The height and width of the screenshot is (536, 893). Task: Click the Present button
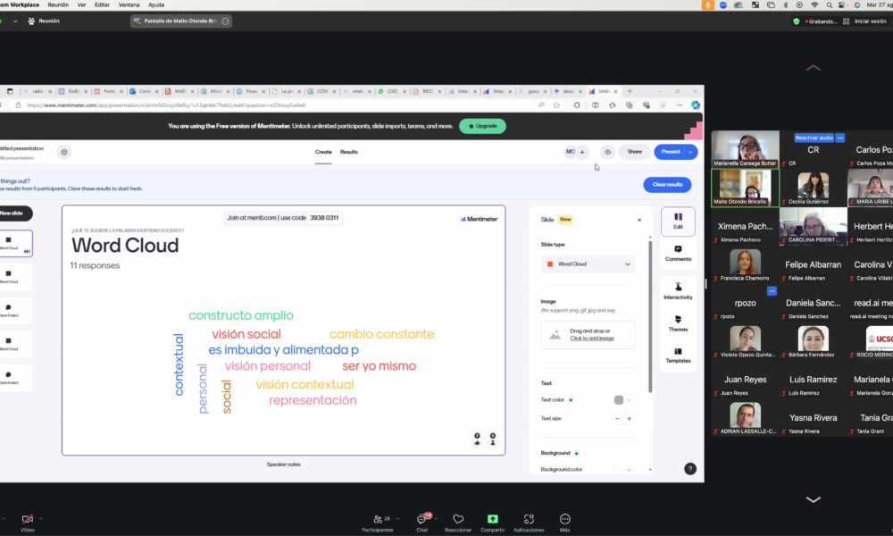(671, 152)
